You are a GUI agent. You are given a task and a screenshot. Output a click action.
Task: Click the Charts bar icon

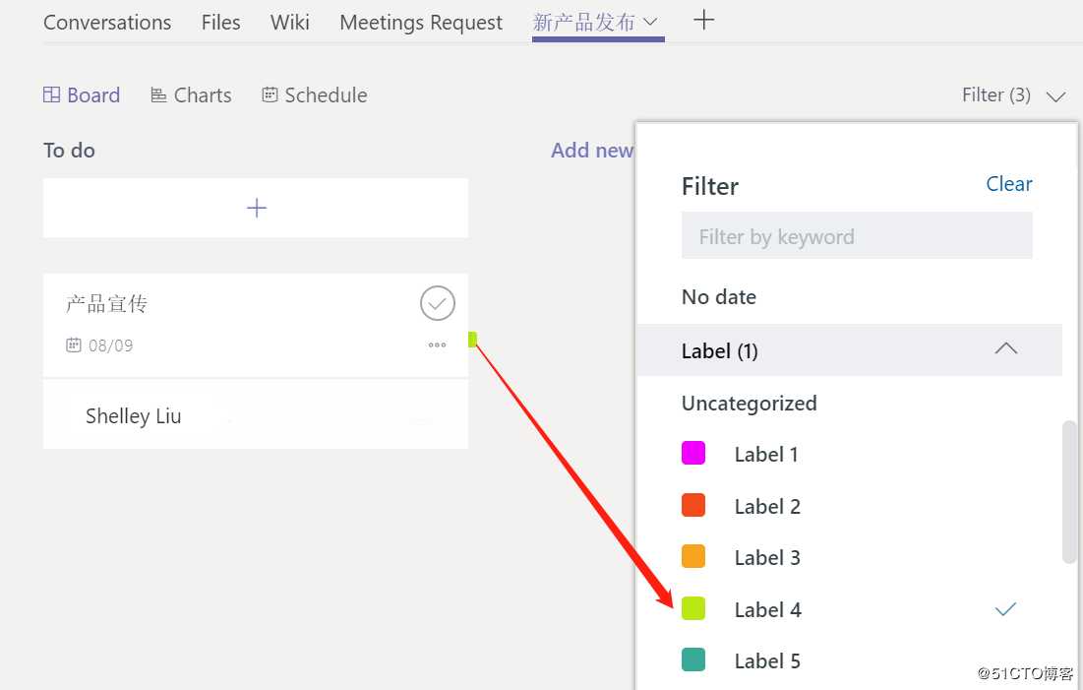[158, 94]
